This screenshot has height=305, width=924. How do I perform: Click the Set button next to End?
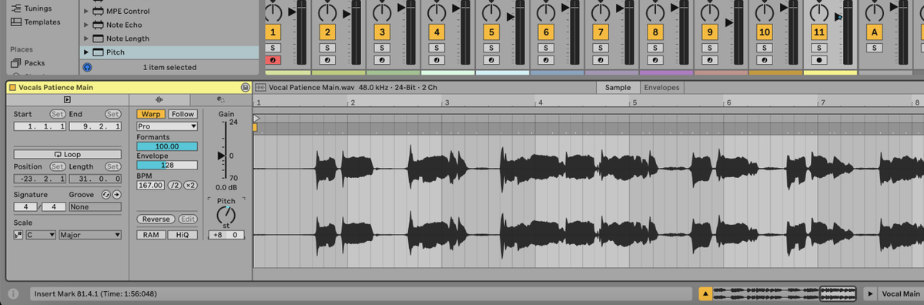pyautogui.click(x=113, y=114)
